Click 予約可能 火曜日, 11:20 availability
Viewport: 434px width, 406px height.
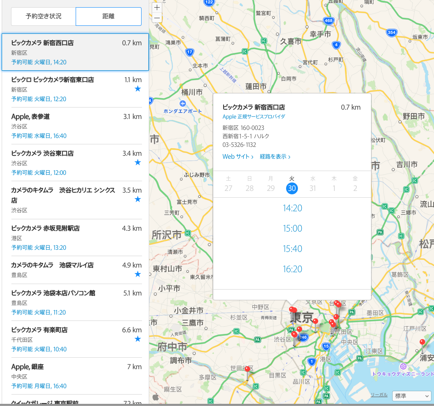click(38, 312)
